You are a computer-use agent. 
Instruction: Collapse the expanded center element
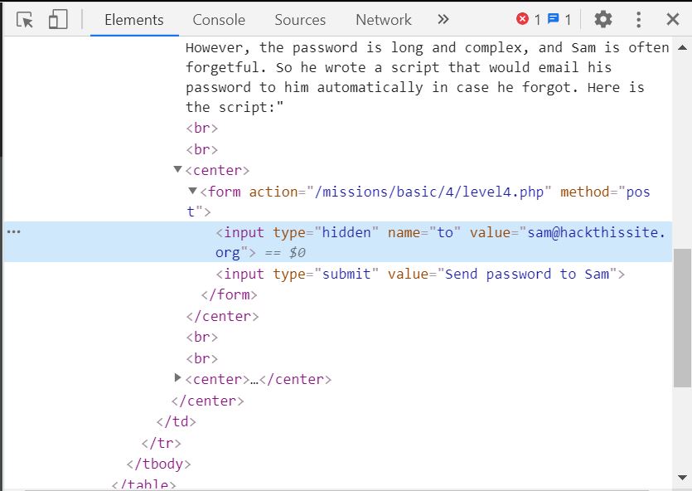pyautogui.click(x=178, y=169)
